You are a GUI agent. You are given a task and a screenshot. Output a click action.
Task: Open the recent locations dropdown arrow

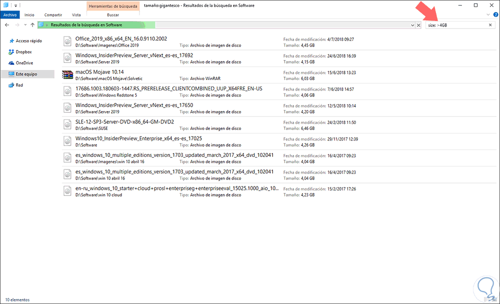(25, 25)
